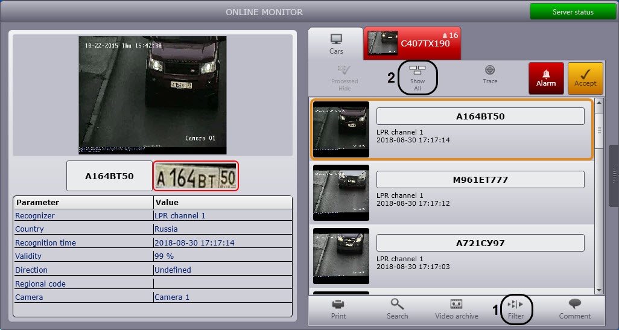Select plate entry A721CY97
Viewport: 619px width, 330px height.
click(480, 243)
